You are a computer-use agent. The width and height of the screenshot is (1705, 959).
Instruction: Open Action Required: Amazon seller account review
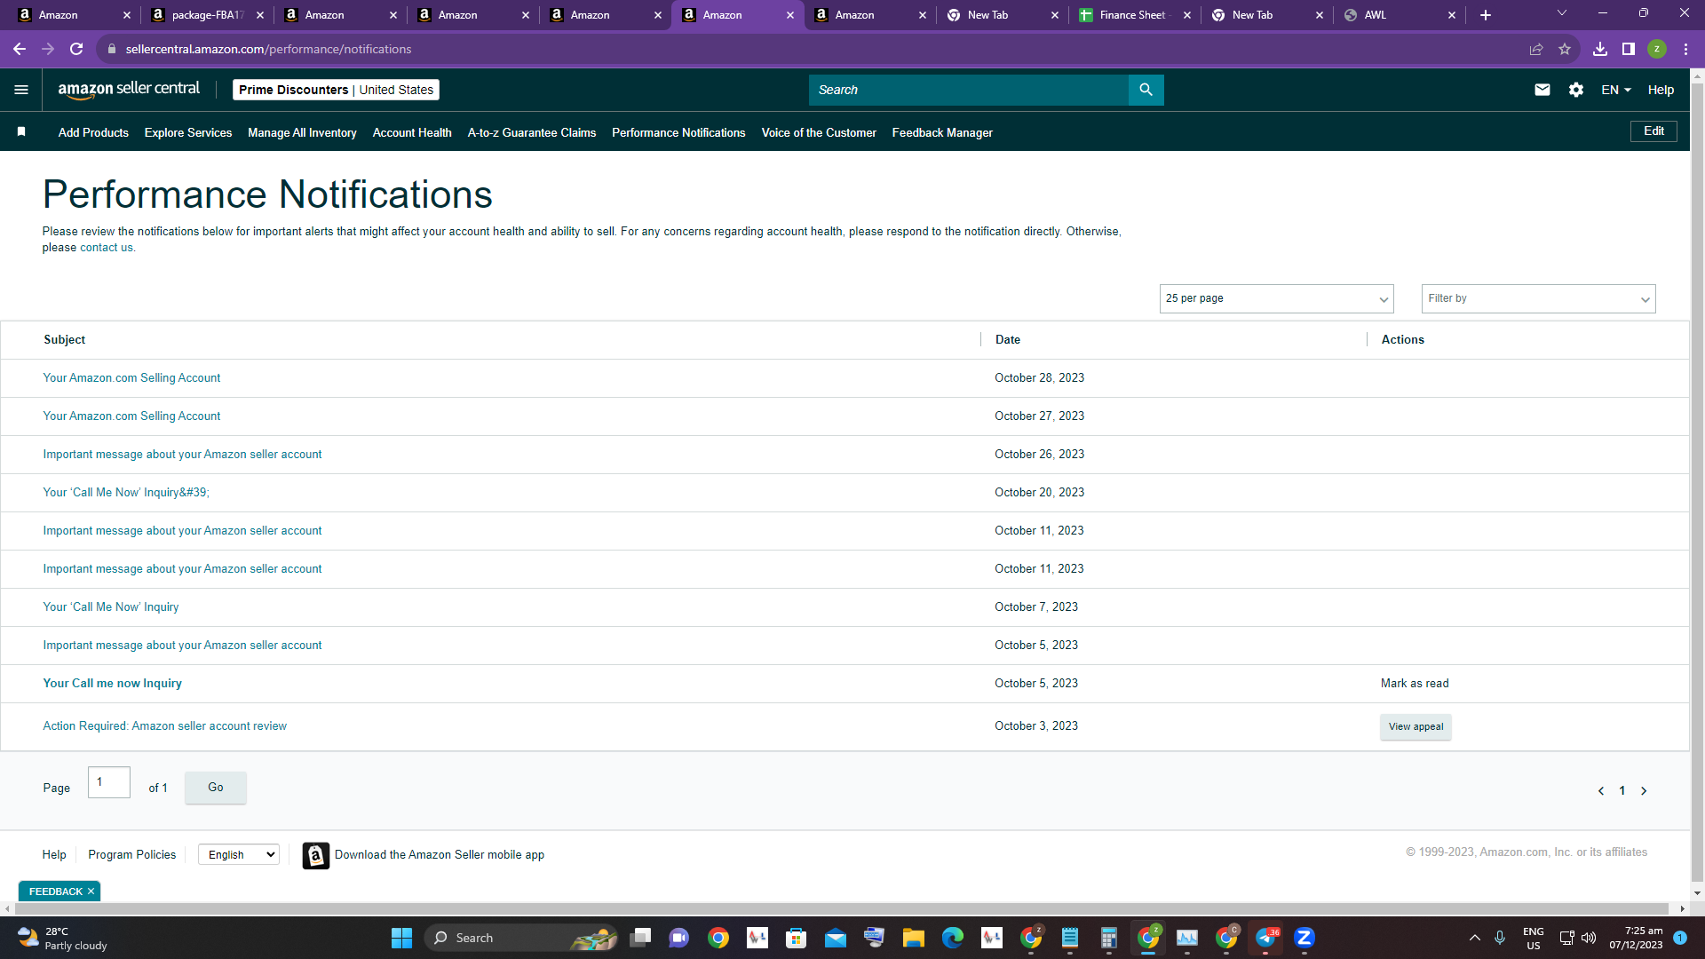click(x=165, y=725)
